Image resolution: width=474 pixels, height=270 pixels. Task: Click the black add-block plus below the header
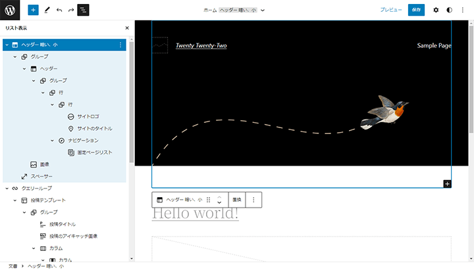[x=447, y=184]
